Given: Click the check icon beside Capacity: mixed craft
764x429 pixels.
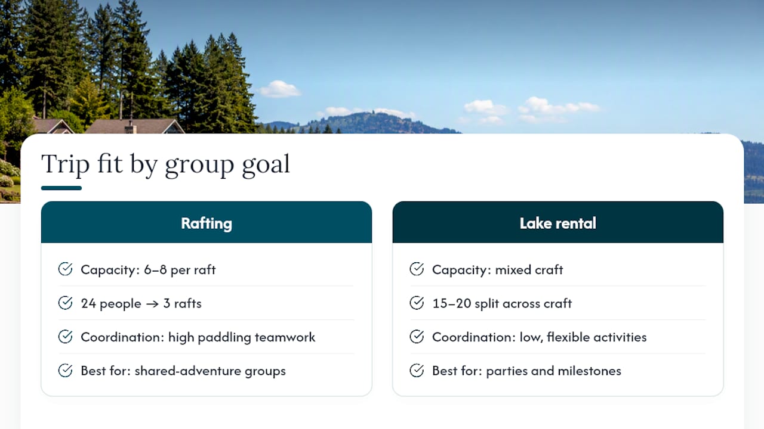Looking at the screenshot, I should coord(417,269).
